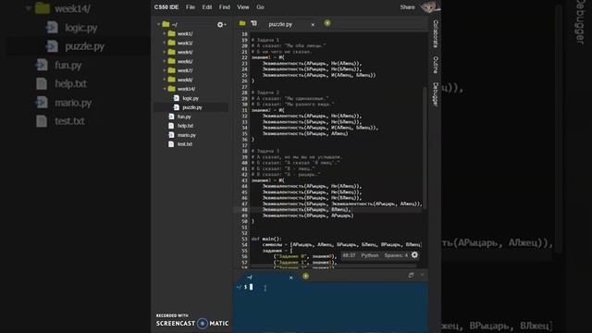Open the Debugger side panel

[436, 94]
